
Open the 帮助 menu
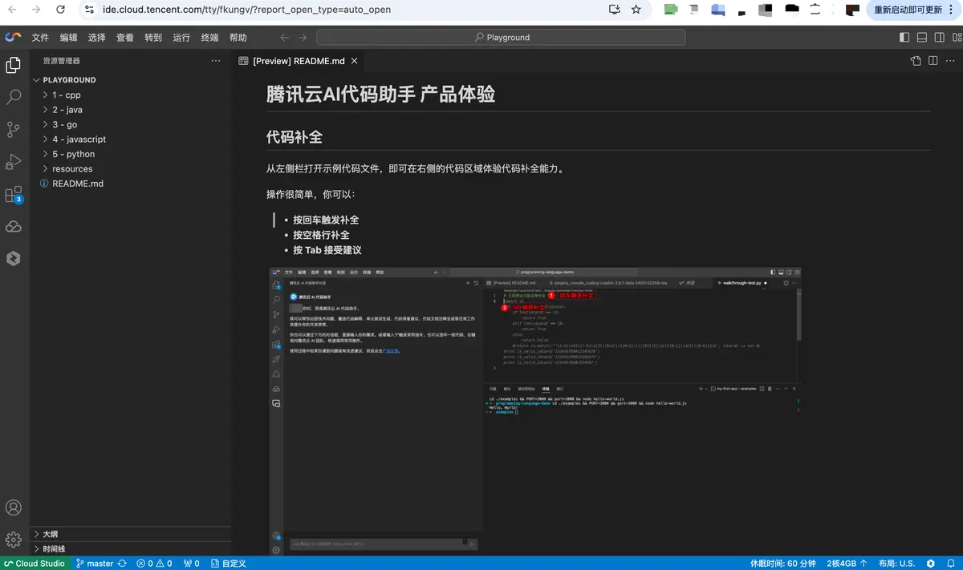coord(238,38)
